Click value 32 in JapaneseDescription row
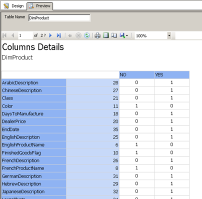The image size is (202, 199). click(x=92, y=191)
